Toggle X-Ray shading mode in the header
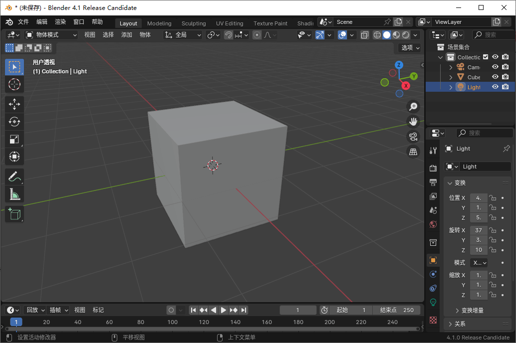 365,35
